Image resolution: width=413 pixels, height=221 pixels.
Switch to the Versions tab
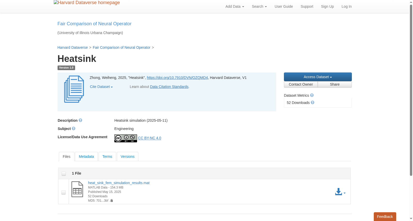[128, 157]
